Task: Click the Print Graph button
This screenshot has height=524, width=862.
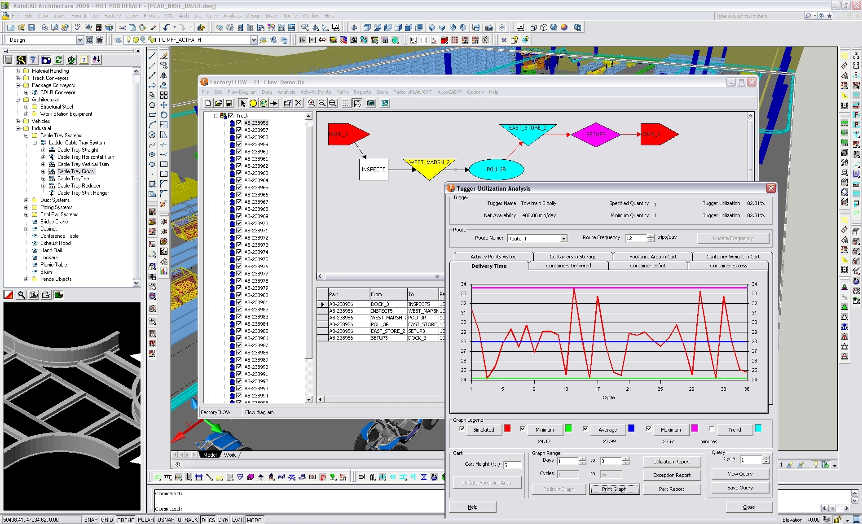Action: (x=614, y=489)
